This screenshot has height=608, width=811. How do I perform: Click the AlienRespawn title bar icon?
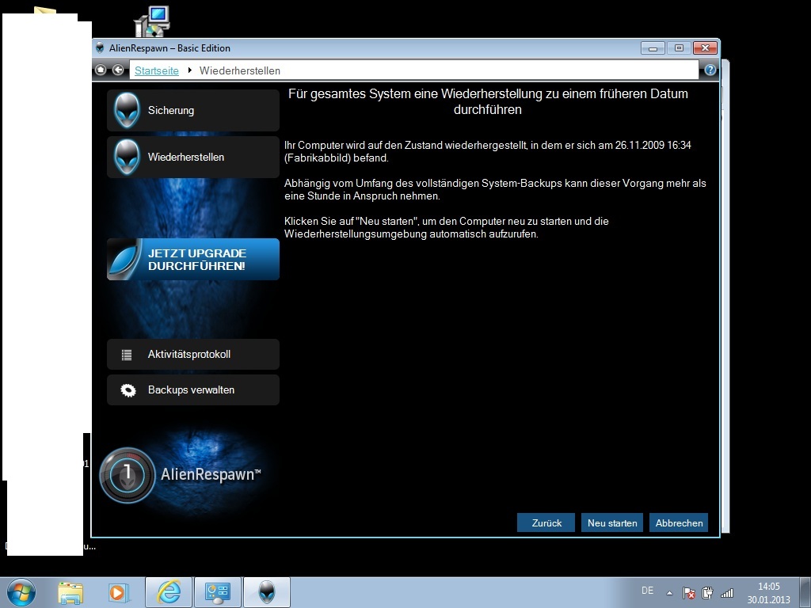coord(101,48)
